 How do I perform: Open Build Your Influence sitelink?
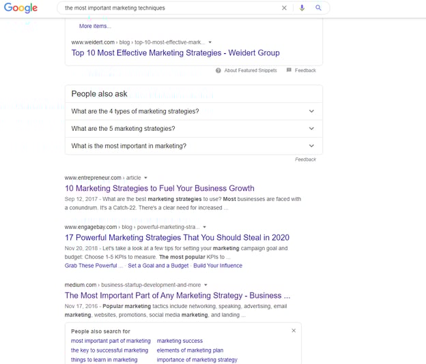click(x=218, y=266)
